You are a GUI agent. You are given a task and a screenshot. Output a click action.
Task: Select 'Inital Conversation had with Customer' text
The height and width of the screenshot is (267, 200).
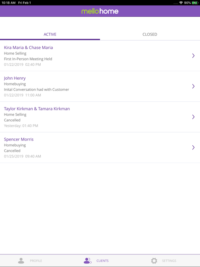(36, 90)
